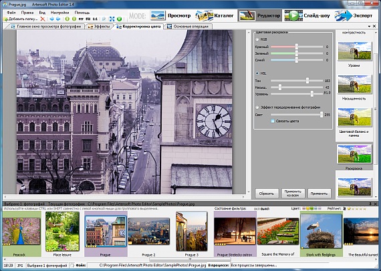381x271 pixels.
Task: Zoom in with the green plus icon
Action: pos(68,19)
